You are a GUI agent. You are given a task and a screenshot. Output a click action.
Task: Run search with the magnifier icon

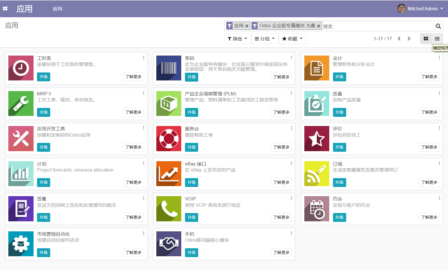438,26
